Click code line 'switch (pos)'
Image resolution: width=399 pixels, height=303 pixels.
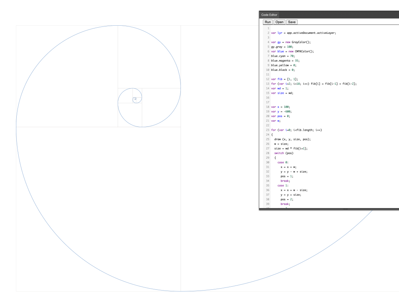[x=284, y=153]
